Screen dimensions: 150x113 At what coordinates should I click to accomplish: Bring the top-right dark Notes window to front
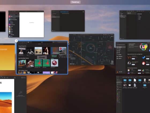click(x=135, y=25)
